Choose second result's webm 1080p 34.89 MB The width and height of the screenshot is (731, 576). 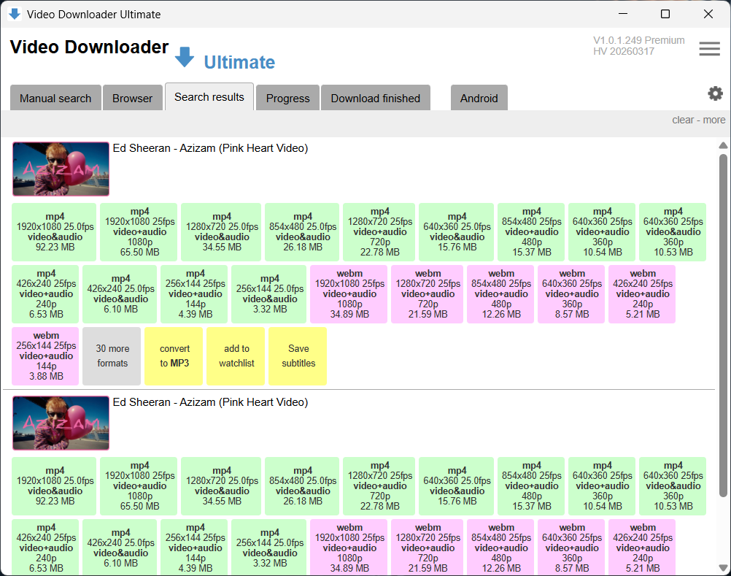pyautogui.click(x=349, y=548)
